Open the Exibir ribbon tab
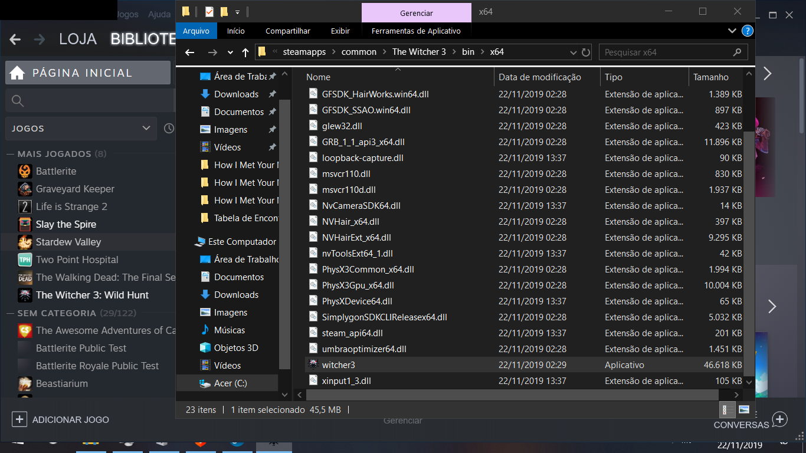 pos(340,31)
